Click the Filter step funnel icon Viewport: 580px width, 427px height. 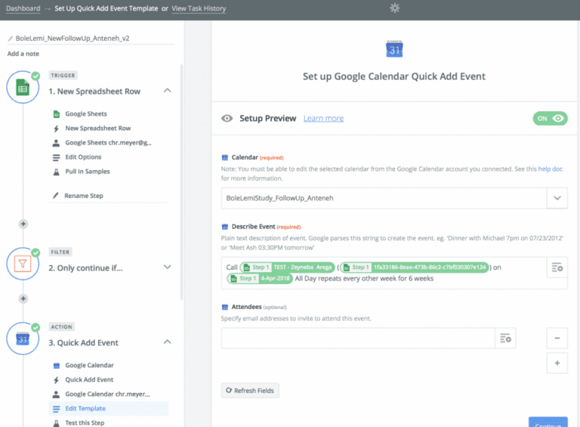(x=23, y=265)
